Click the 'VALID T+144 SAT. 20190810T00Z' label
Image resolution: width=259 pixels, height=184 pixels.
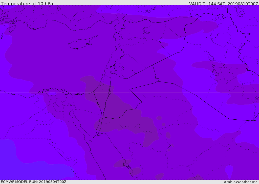click(224, 4)
